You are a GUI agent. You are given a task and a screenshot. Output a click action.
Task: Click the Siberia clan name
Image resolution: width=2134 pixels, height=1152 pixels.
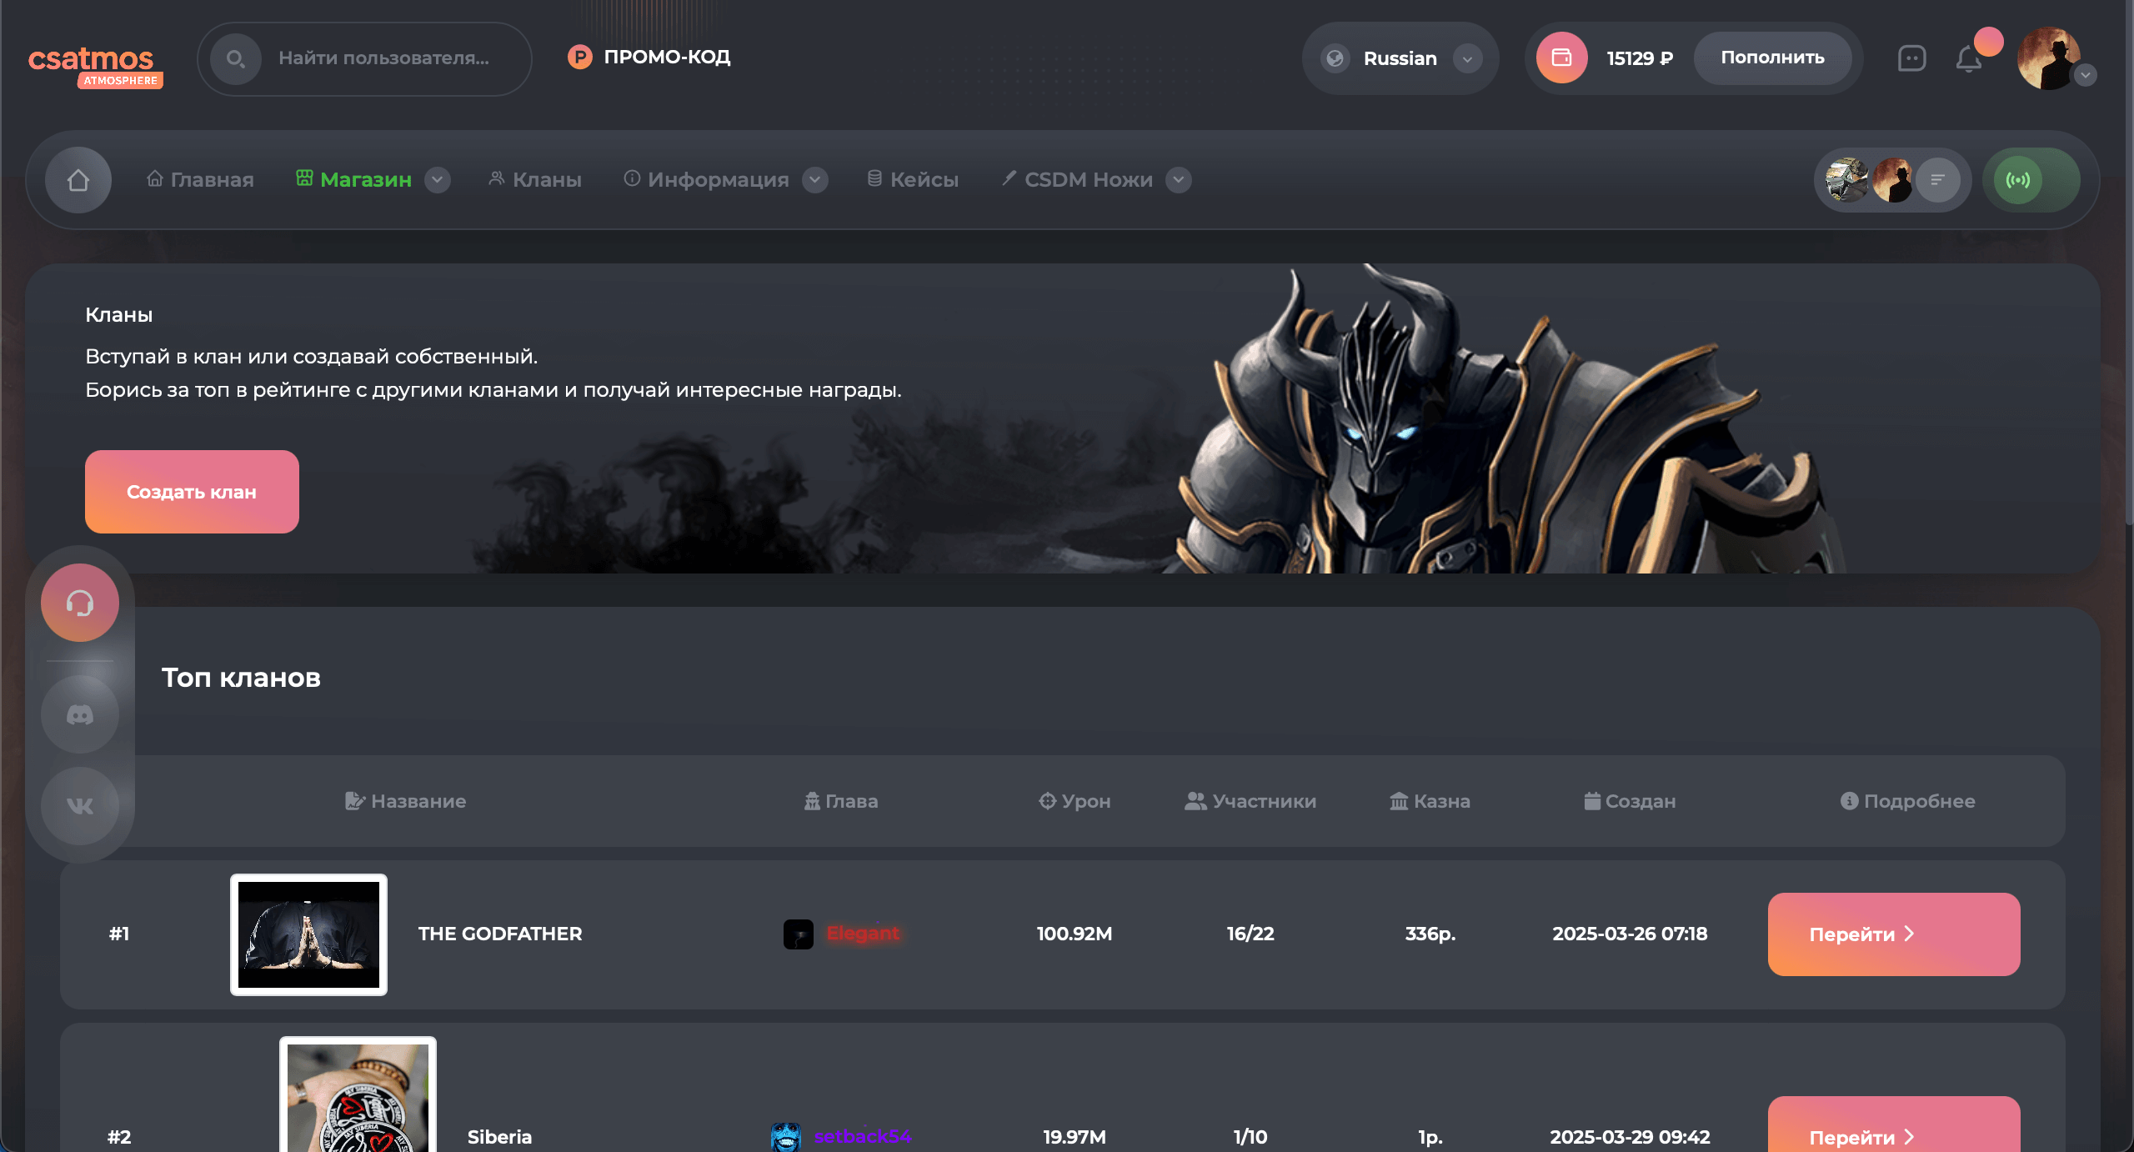click(499, 1137)
